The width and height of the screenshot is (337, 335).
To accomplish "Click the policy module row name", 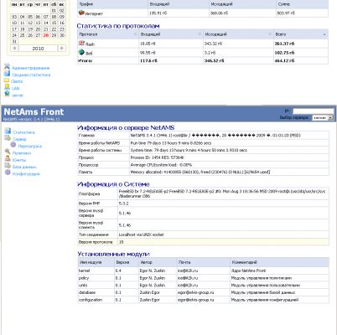I will coord(84,278).
